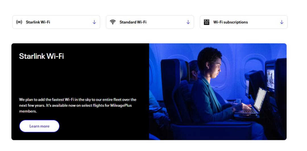
Task: Click the Starlink broadcast signal icon
Action: pos(19,22)
